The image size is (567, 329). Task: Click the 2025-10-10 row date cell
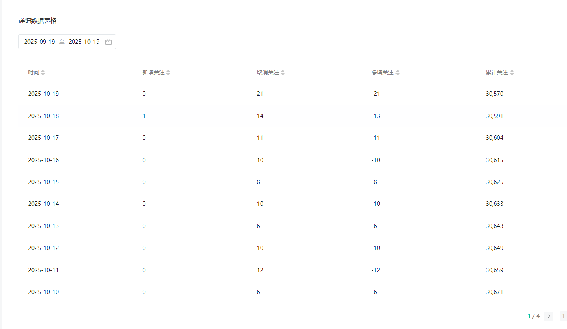(x=43, y=292)
